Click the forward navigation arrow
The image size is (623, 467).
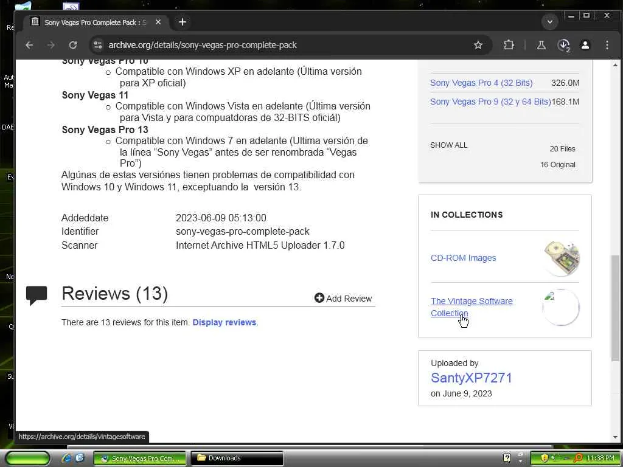pos(51,45)
